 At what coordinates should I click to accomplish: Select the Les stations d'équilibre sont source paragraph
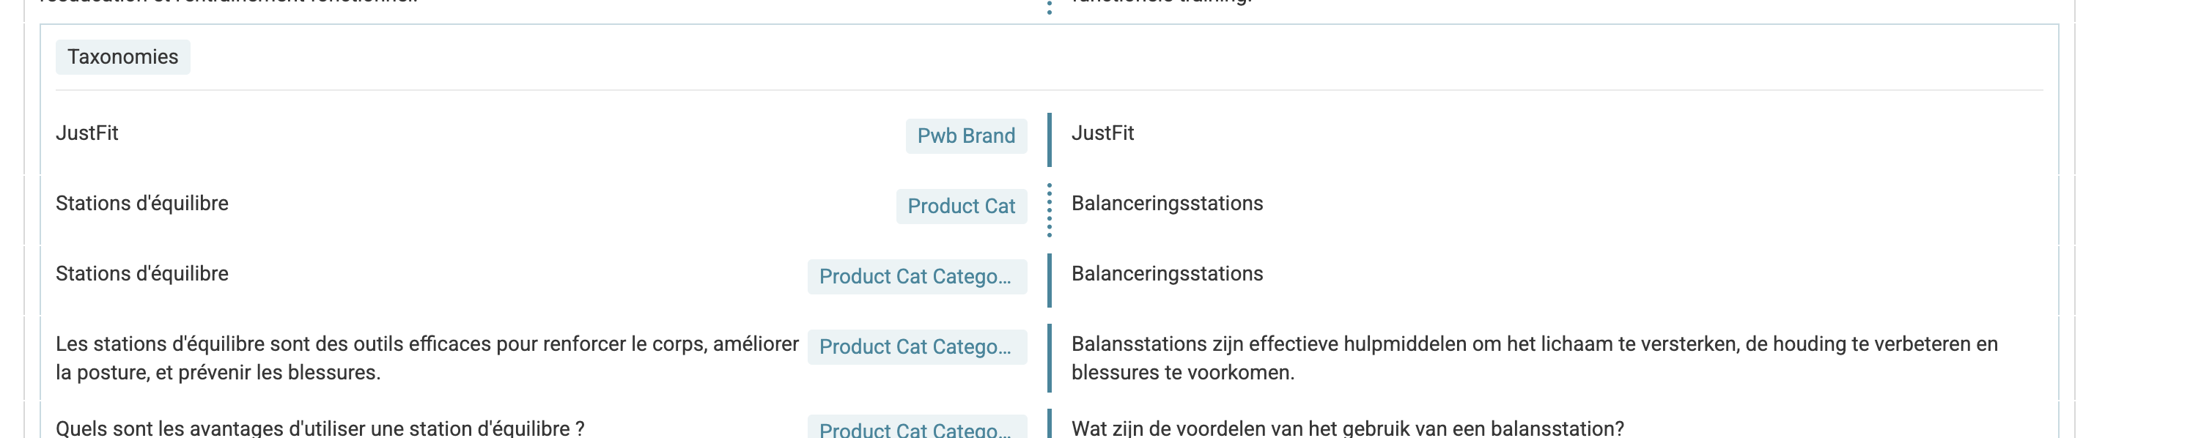point(427,358)
